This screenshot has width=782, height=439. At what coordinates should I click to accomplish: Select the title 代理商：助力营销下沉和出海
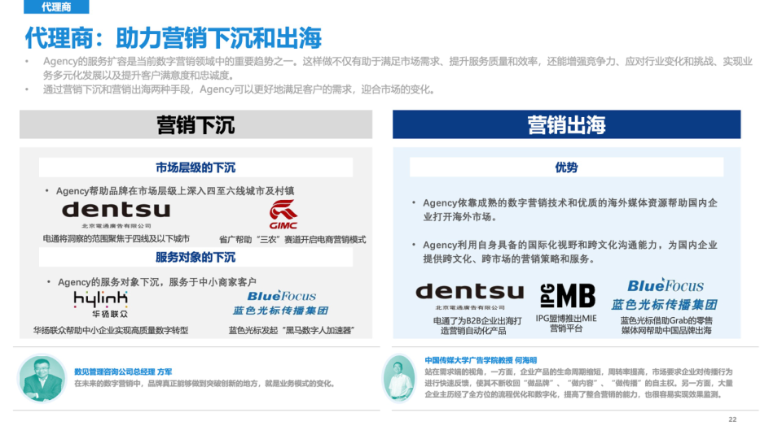pyautogui.click(x=174, y=38)
